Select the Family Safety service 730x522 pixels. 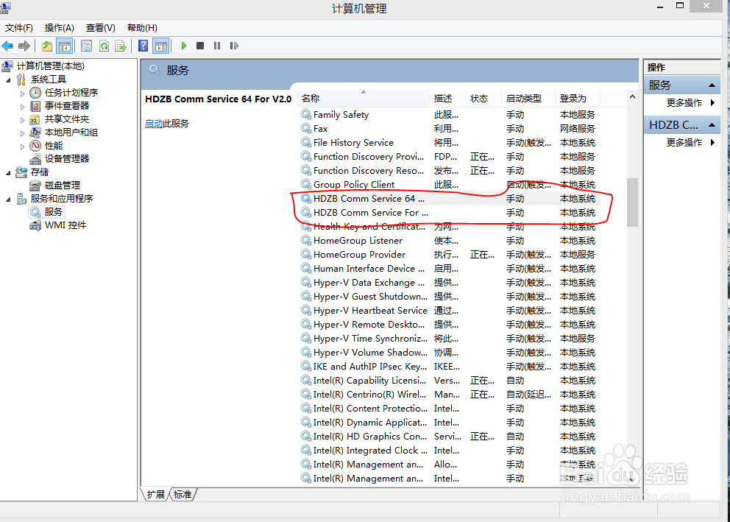[x=450, y=115]
